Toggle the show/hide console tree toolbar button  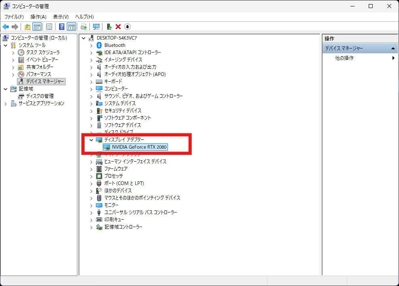click(37, 27)
